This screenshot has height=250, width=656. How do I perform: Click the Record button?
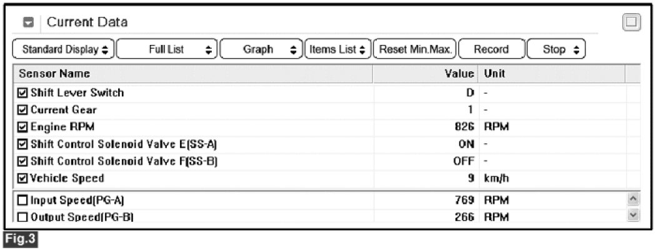[491, 49]
